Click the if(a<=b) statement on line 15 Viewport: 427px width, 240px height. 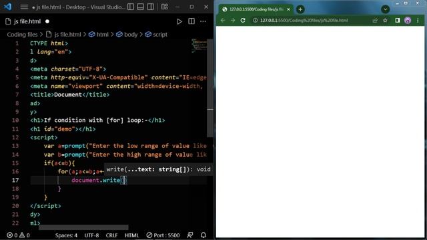tap(59, 163)
